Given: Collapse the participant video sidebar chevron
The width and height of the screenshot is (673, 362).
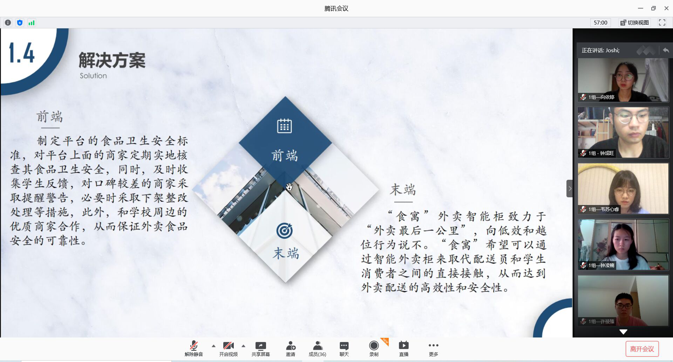Looking at the screenshot, I should point(570,189).
